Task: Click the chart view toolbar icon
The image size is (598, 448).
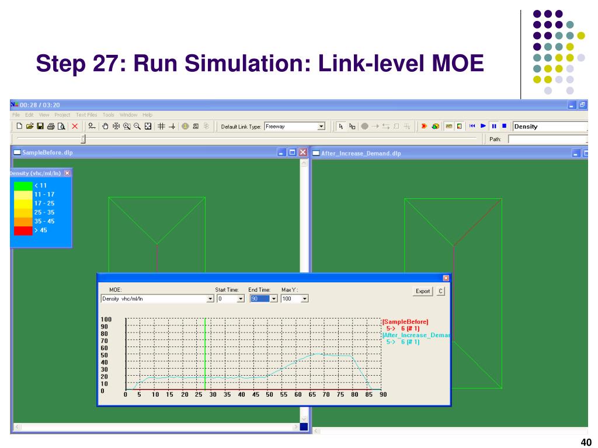Action: click(449, 126)
